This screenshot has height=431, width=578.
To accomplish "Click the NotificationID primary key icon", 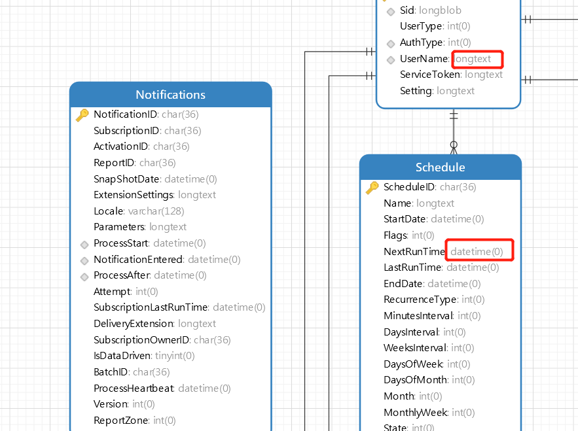I will click(82, 114).
